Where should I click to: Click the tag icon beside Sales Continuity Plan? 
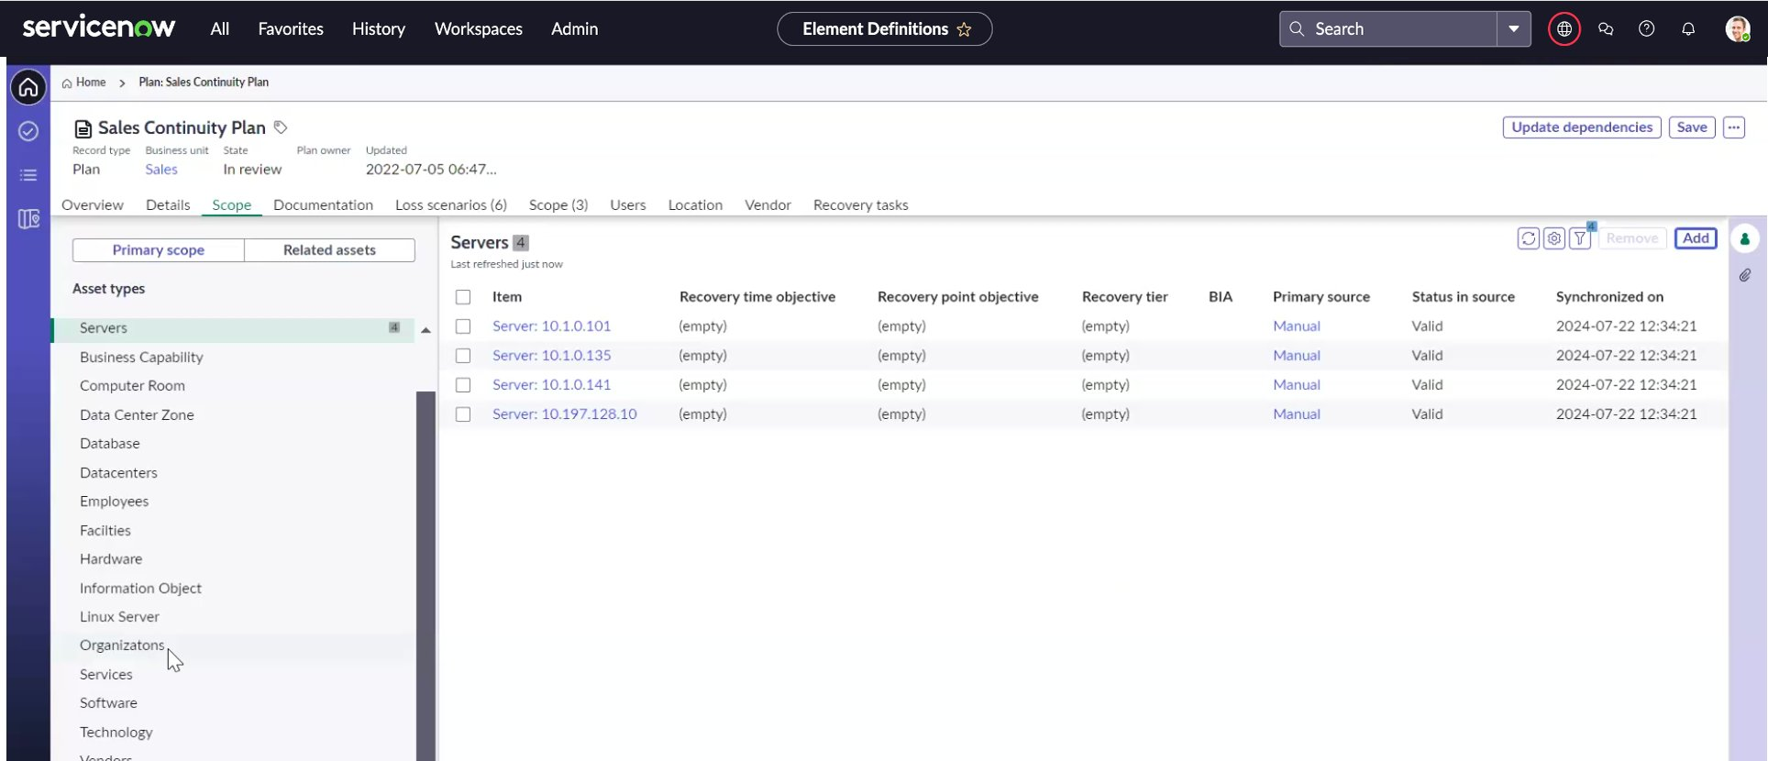[281, 127]
